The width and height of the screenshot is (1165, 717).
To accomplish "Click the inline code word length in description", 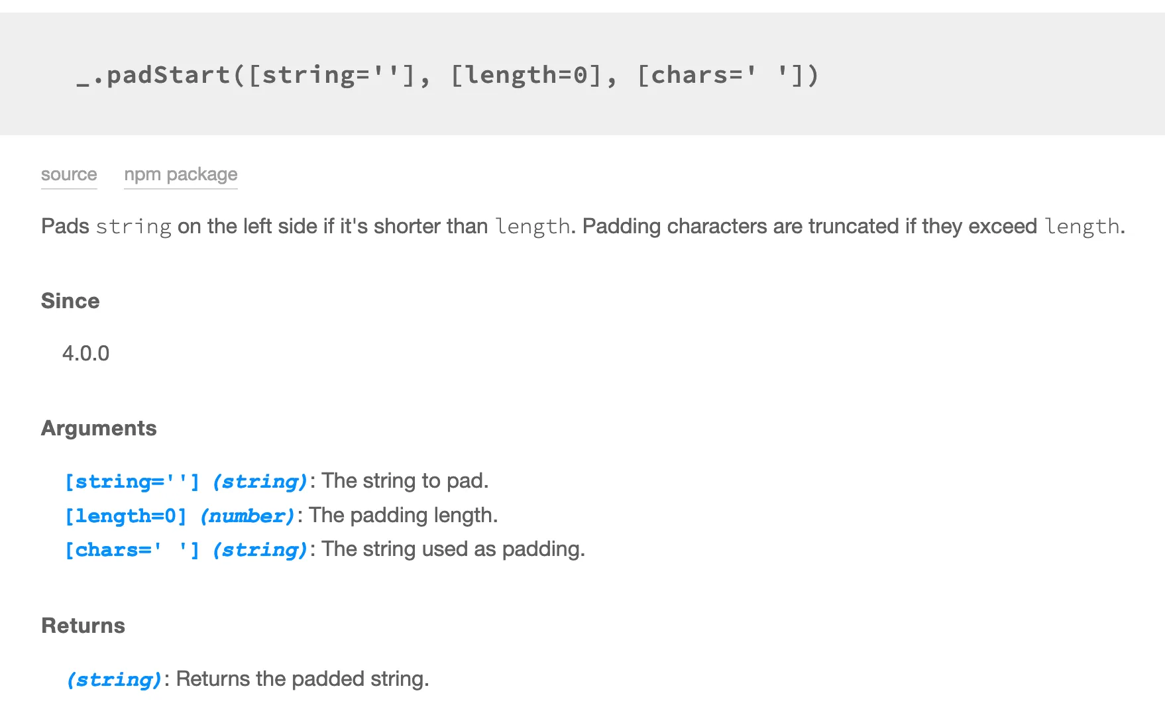I will [x=532, y=226].
